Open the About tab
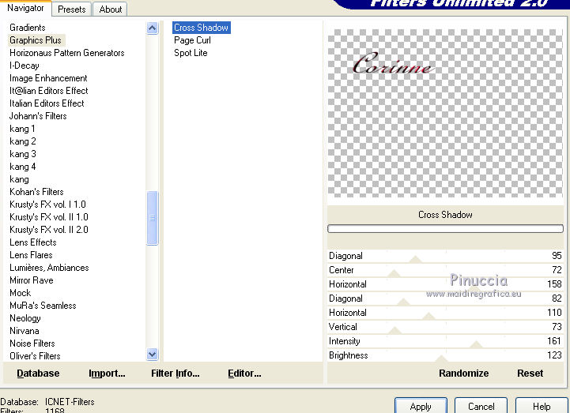570x413 pixels. point(111,9)
